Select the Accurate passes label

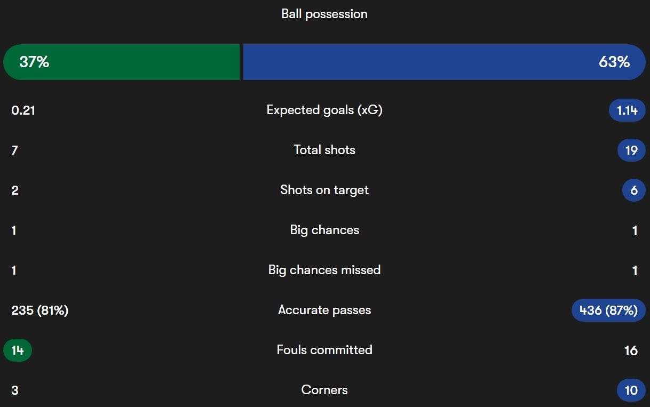(x=324, y=310)
